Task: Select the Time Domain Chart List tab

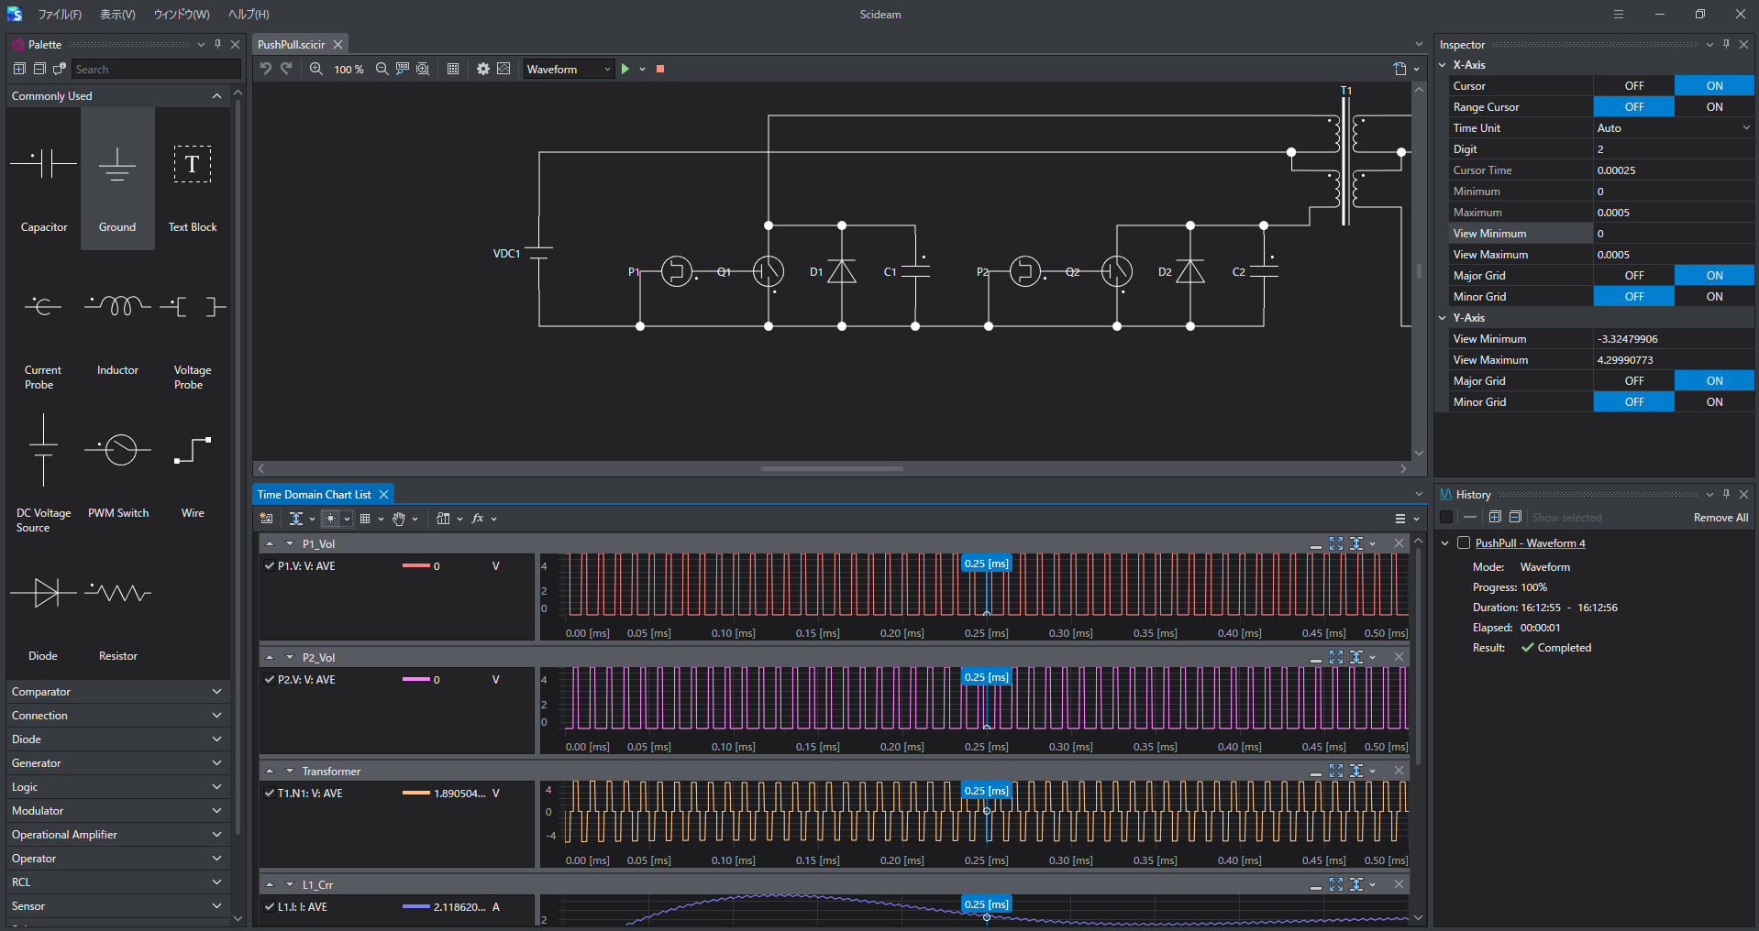Action: click(315, 495)
